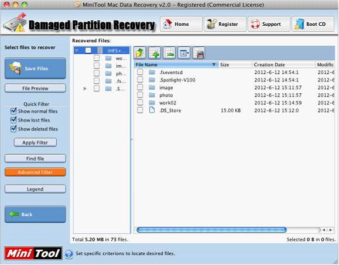Open the view mode dropdown icon
The height and width of the screenshot is (265, 339).
coord(184,53)
